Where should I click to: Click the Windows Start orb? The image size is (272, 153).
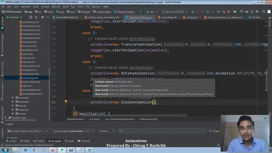(5, 150)
